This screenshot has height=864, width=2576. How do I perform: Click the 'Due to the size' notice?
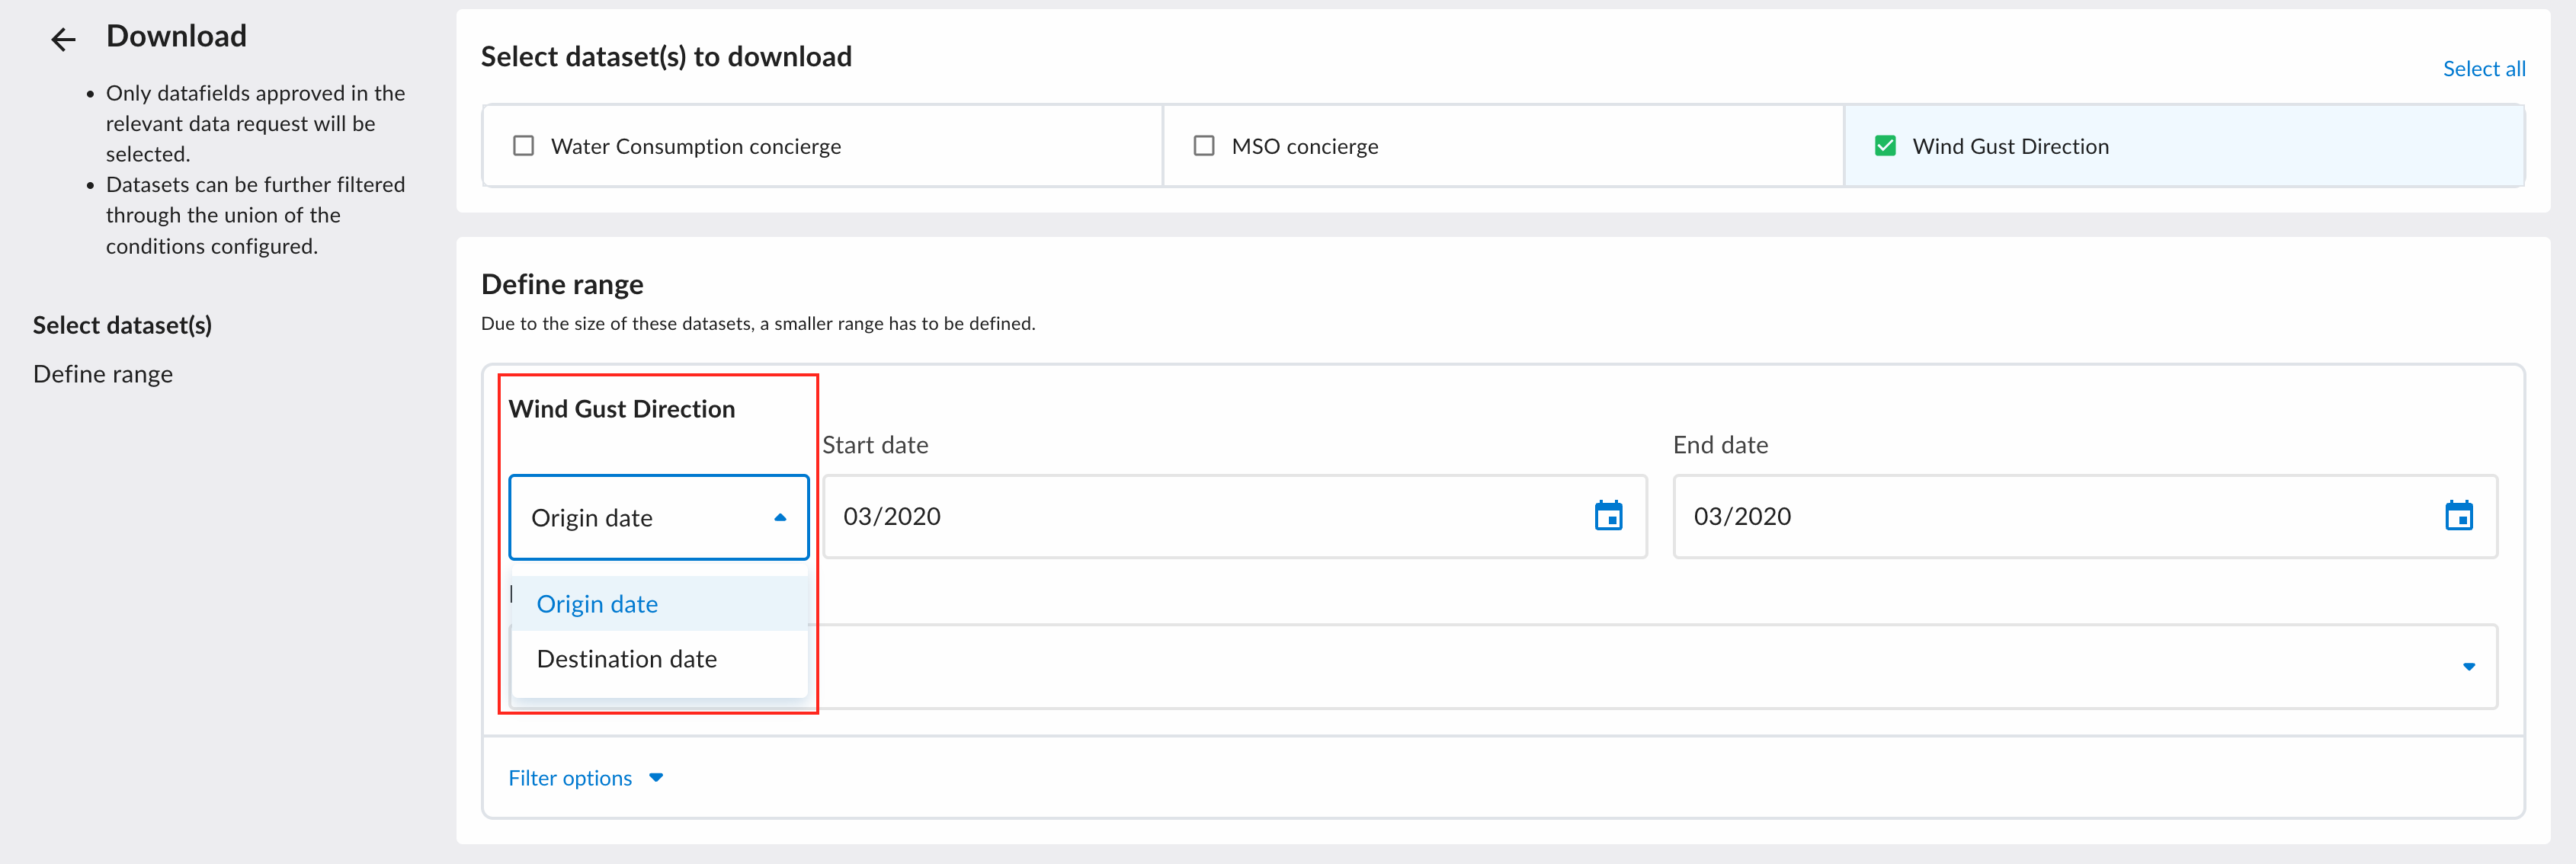758,324
